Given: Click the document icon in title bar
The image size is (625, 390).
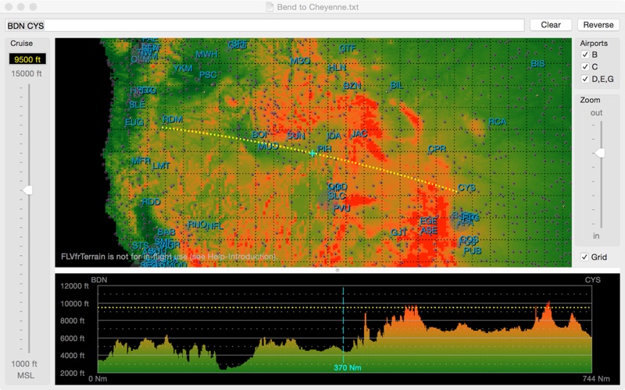Looking at the screenshot, I should pyautogui.click(x=270, y=7).
